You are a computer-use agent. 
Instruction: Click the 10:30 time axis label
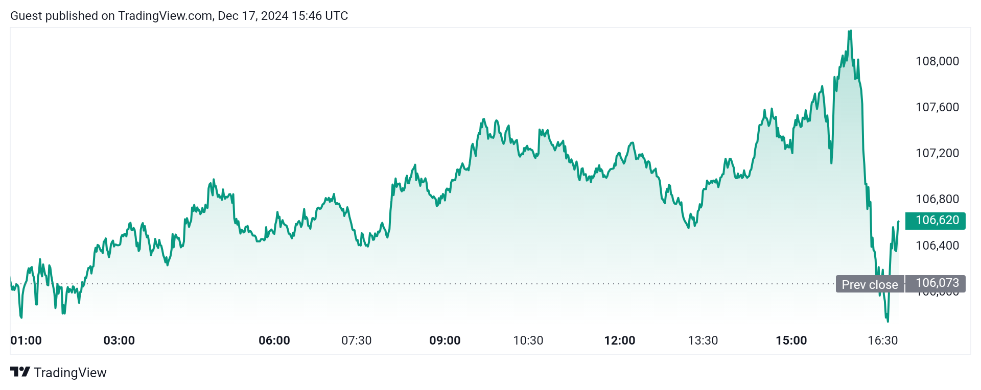(528, 340)
